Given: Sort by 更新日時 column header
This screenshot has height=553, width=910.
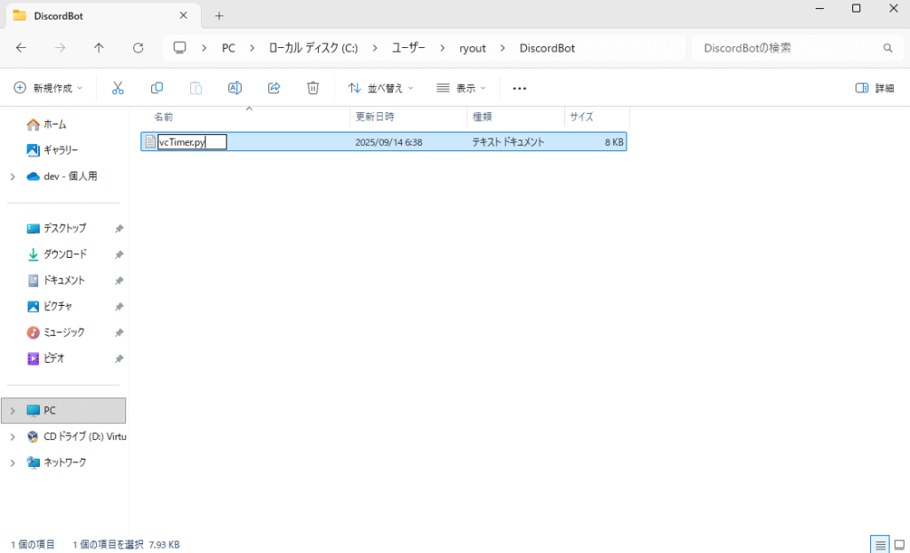Looking at the screenshot, I should 375,116.
